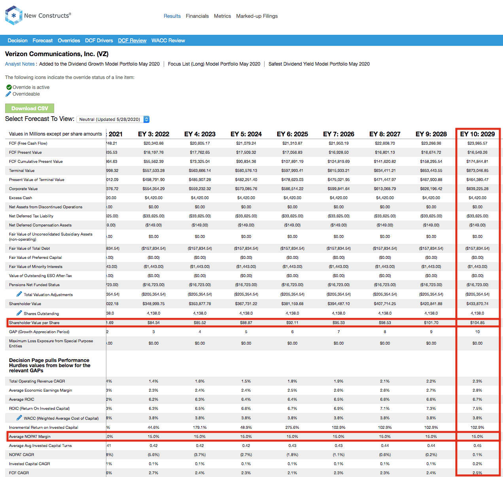Select the FCF Present Value row label
The height and width of the screenshot is (477, 503).
(25, 153)
